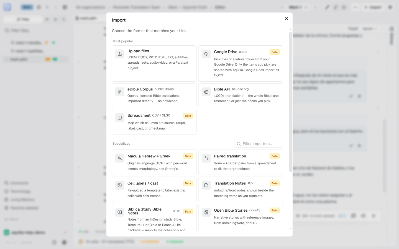The image size is (399, 249).
Task: Select Biblica Study Bible Notes importer
Action: (x=154, y=218)
